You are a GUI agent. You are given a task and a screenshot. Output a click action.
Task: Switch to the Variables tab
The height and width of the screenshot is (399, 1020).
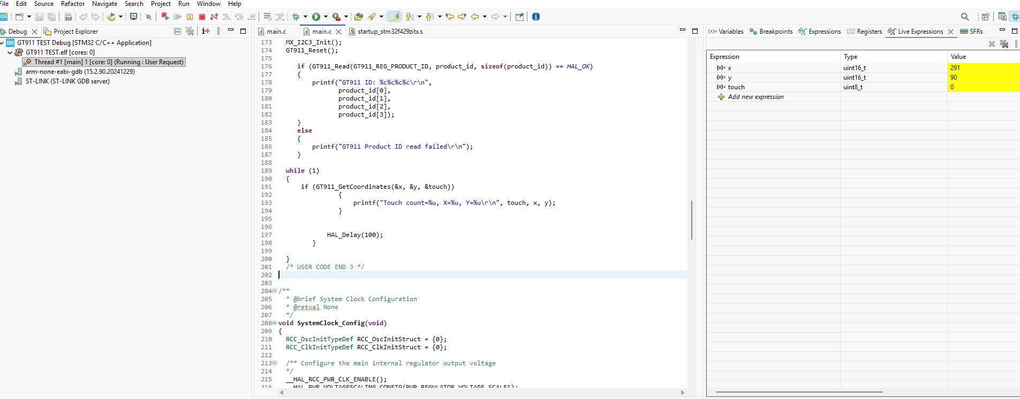(x=726, y=32)
